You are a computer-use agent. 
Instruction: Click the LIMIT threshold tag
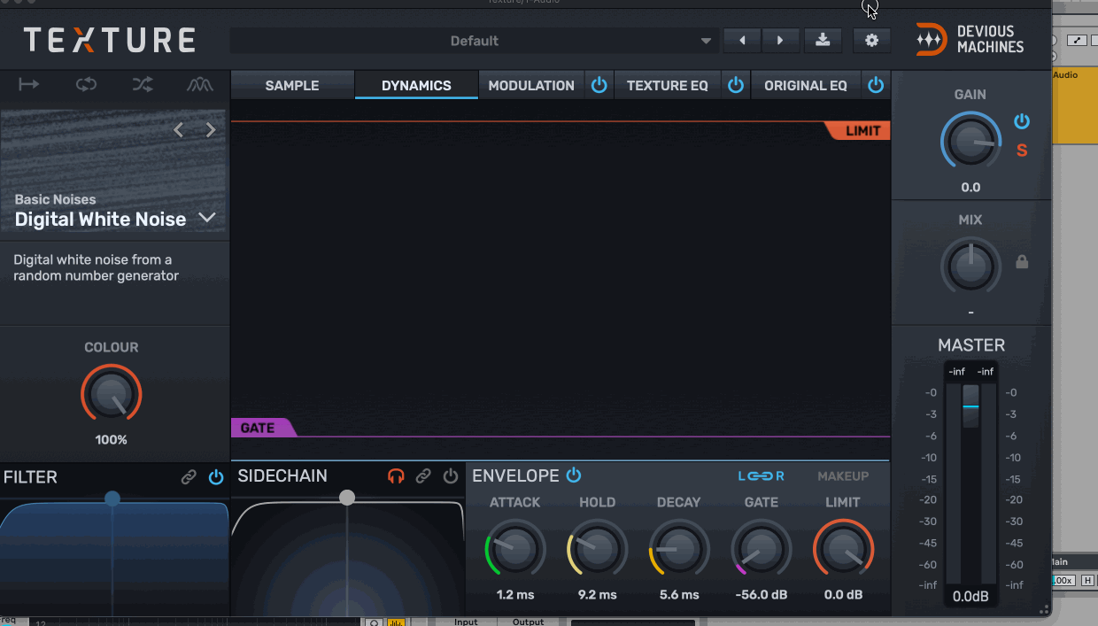pos(858,131)
